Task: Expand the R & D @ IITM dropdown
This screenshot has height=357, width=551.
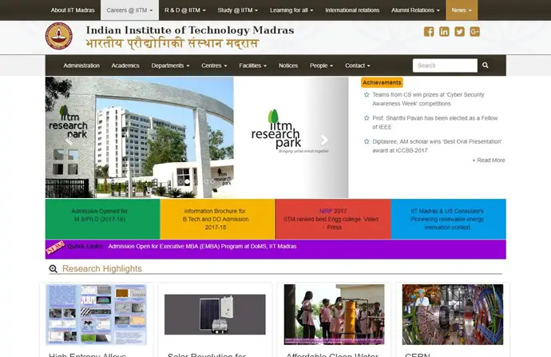Action: pyautogui.click(x=185, y=10)
